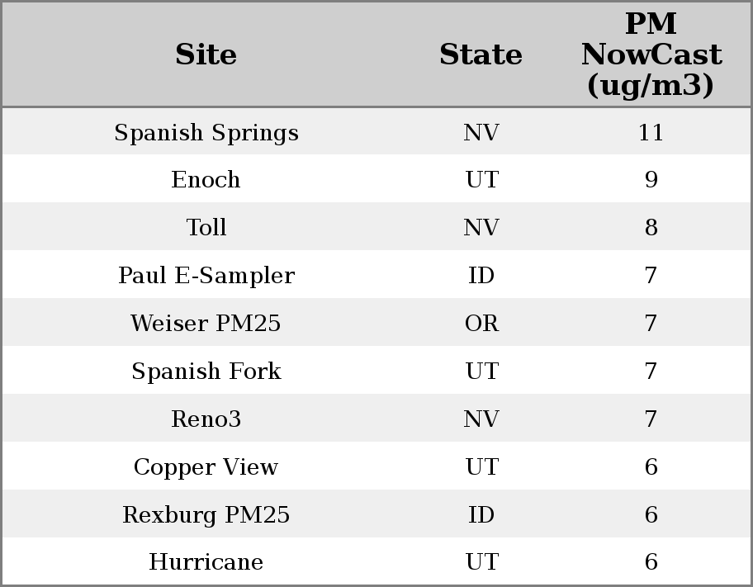Click the Reno3 site name
This screenshot has height=587, width=753.
point(206,419)
